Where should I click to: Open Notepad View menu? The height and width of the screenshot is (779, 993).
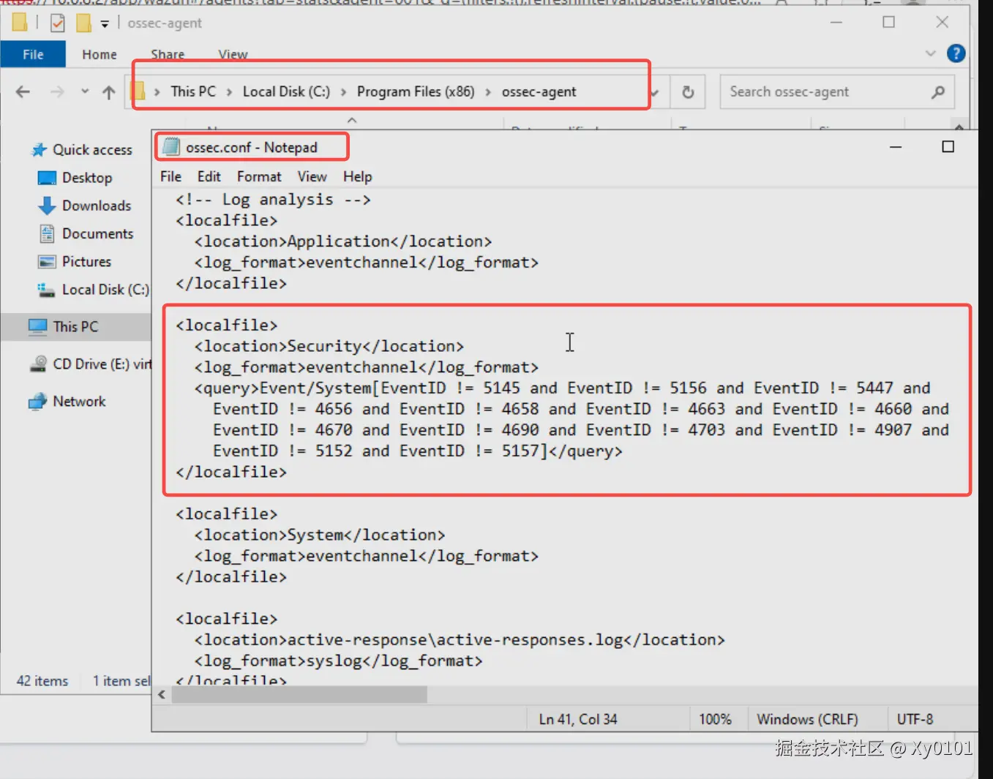[312, 176]
